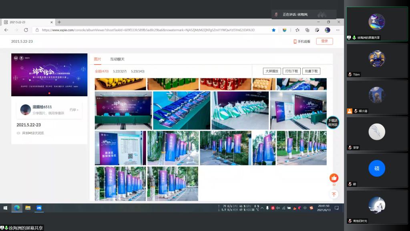
Task: Switch to the 互动聊天 tab
Action: click(x=117, y=59)
